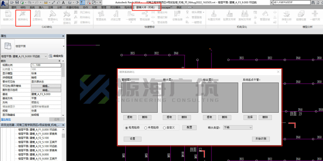Select 楼层平面: 建模_A_F2_5.100 王宾开 in browser

point(38,142)
